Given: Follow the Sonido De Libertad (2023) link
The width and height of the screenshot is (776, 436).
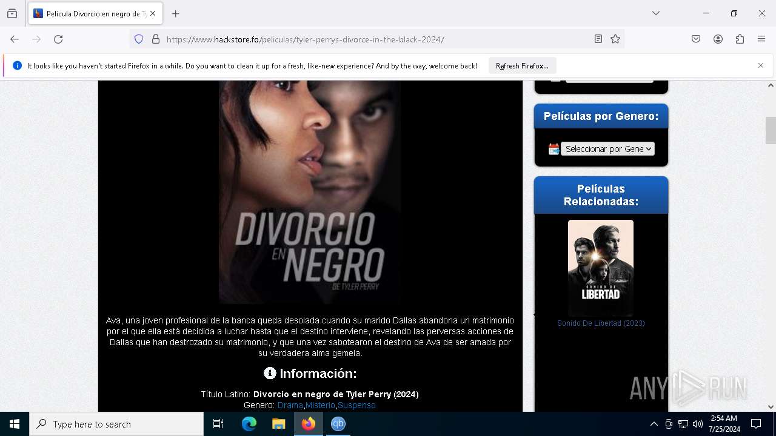Looking at the screenshot, I should click(601, 323).
